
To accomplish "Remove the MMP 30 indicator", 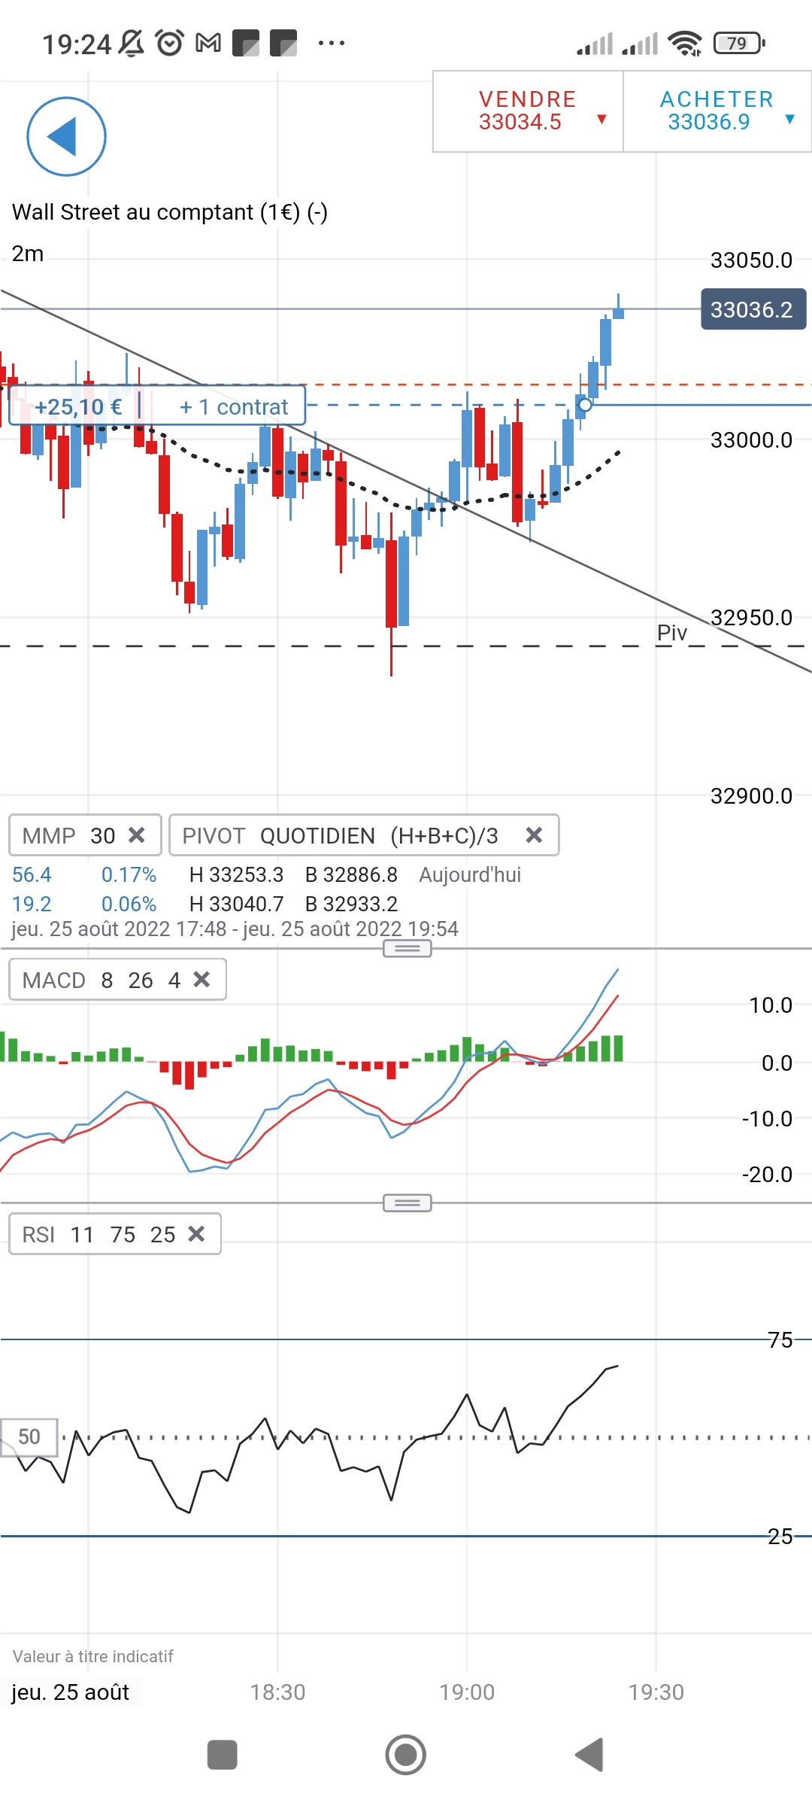I will coord(137,835).
